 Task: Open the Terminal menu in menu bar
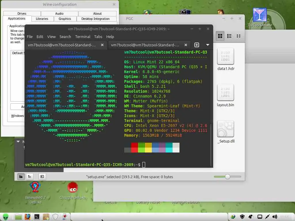click(x=83, y=37)
